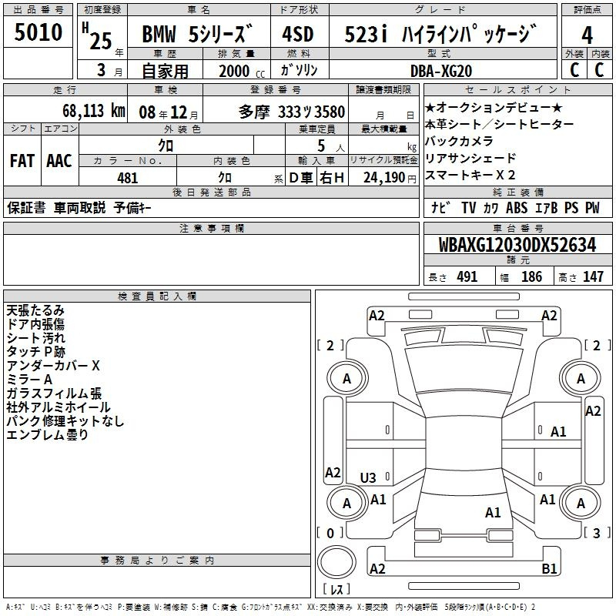Click the [ 0 ] tire tread indicator
This screenshot has width=616, height=616.
click(x=330, y=533)
